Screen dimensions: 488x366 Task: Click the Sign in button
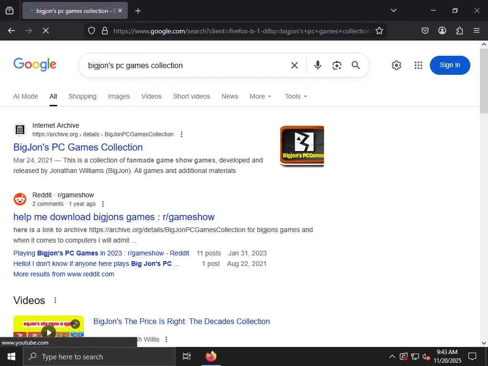pyautogui.click(x=450, y=65)
